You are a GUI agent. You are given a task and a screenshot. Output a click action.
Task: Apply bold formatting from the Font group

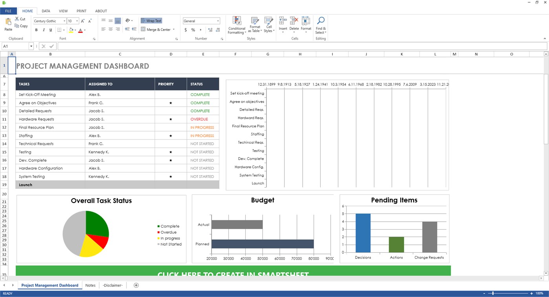point(36,29)
